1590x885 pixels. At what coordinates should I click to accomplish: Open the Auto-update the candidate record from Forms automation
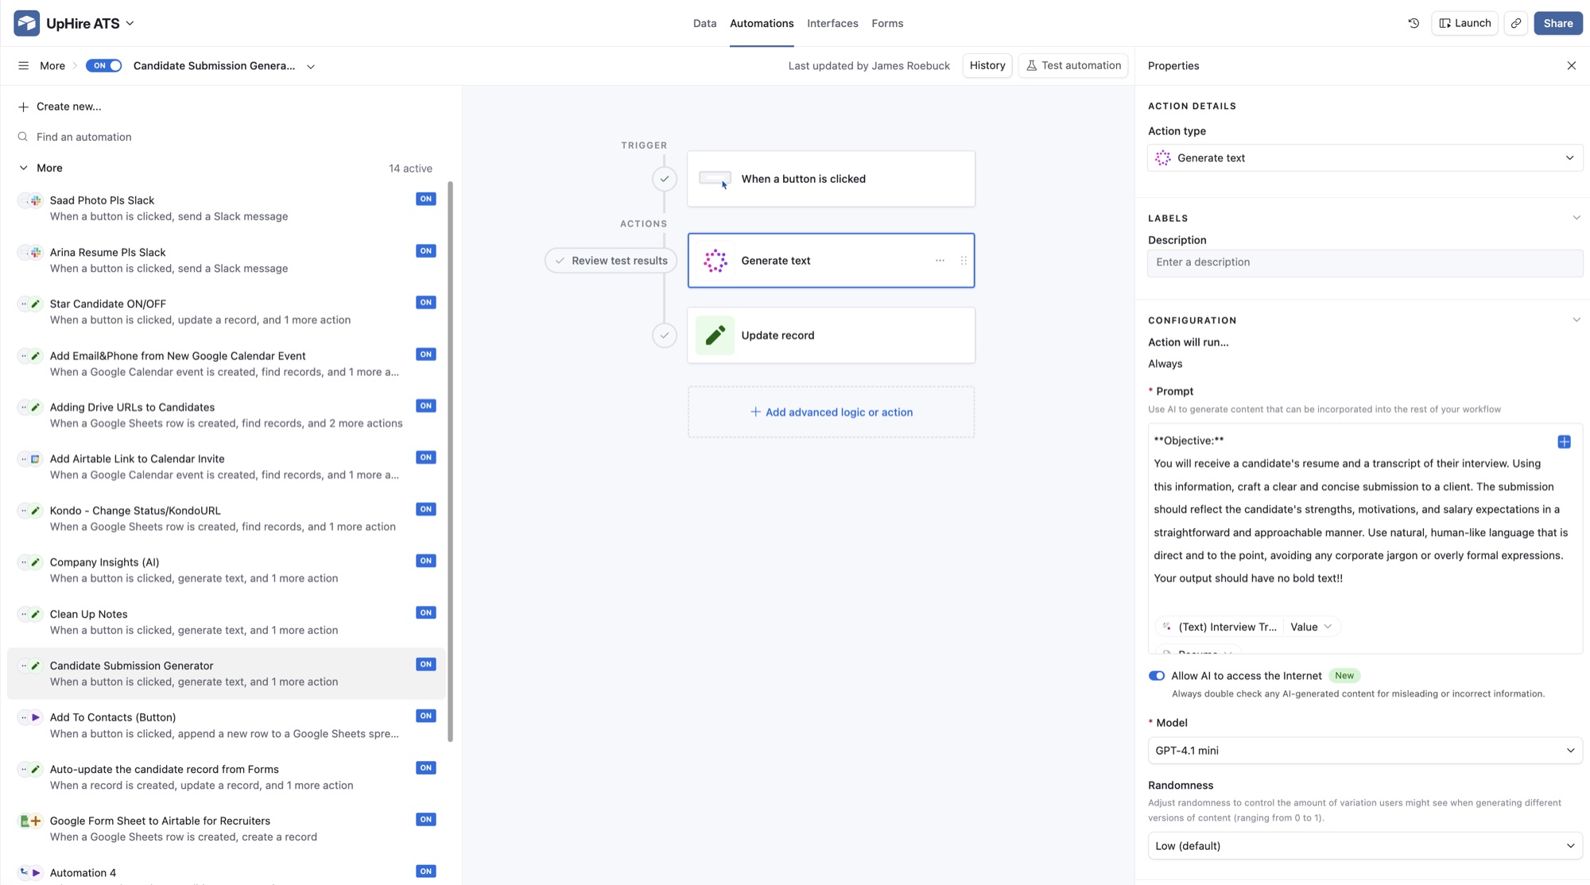[x=226, y=777]
